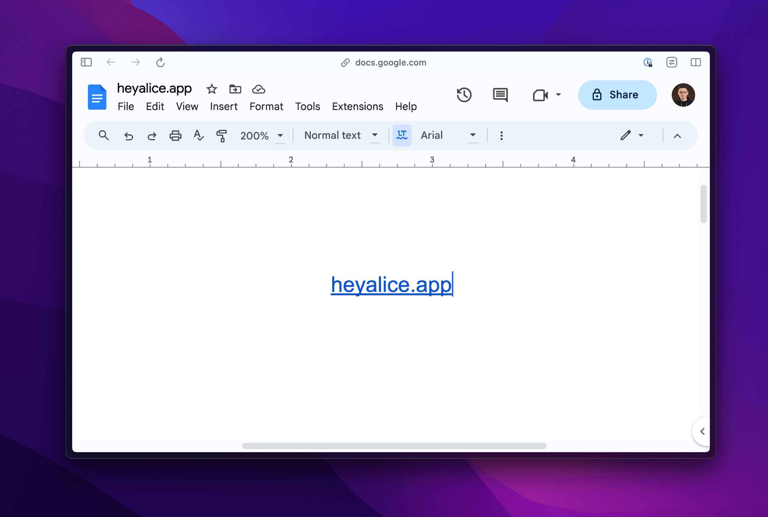Click the heyalice.app hyperlink in document
The image size is (768, 517).
point(391,285)
